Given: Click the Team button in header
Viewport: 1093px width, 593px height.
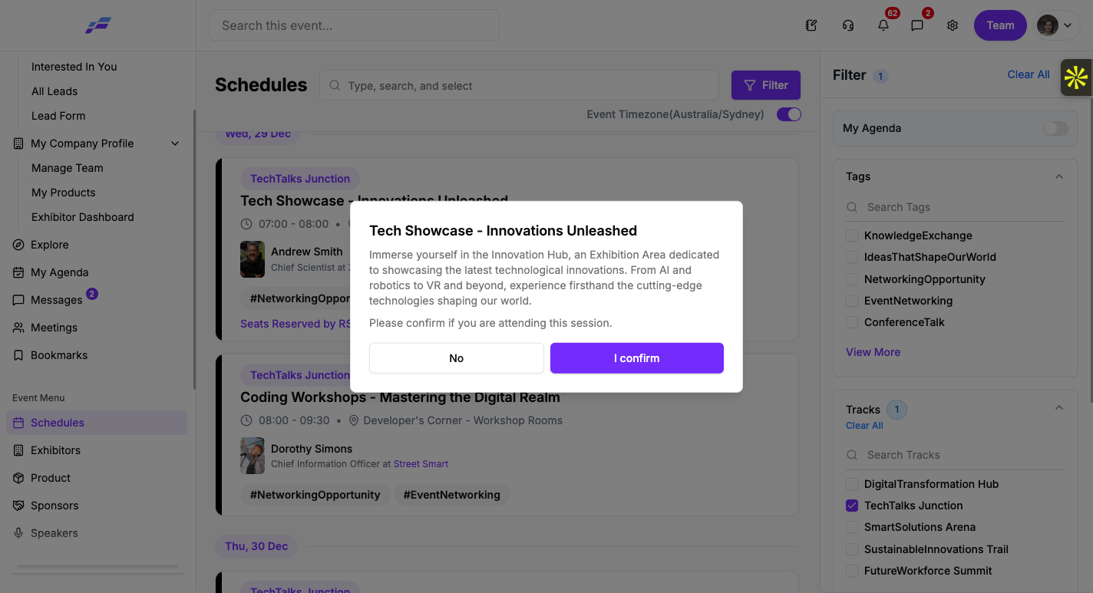Looking at the screenshot, I should 1000,25.
